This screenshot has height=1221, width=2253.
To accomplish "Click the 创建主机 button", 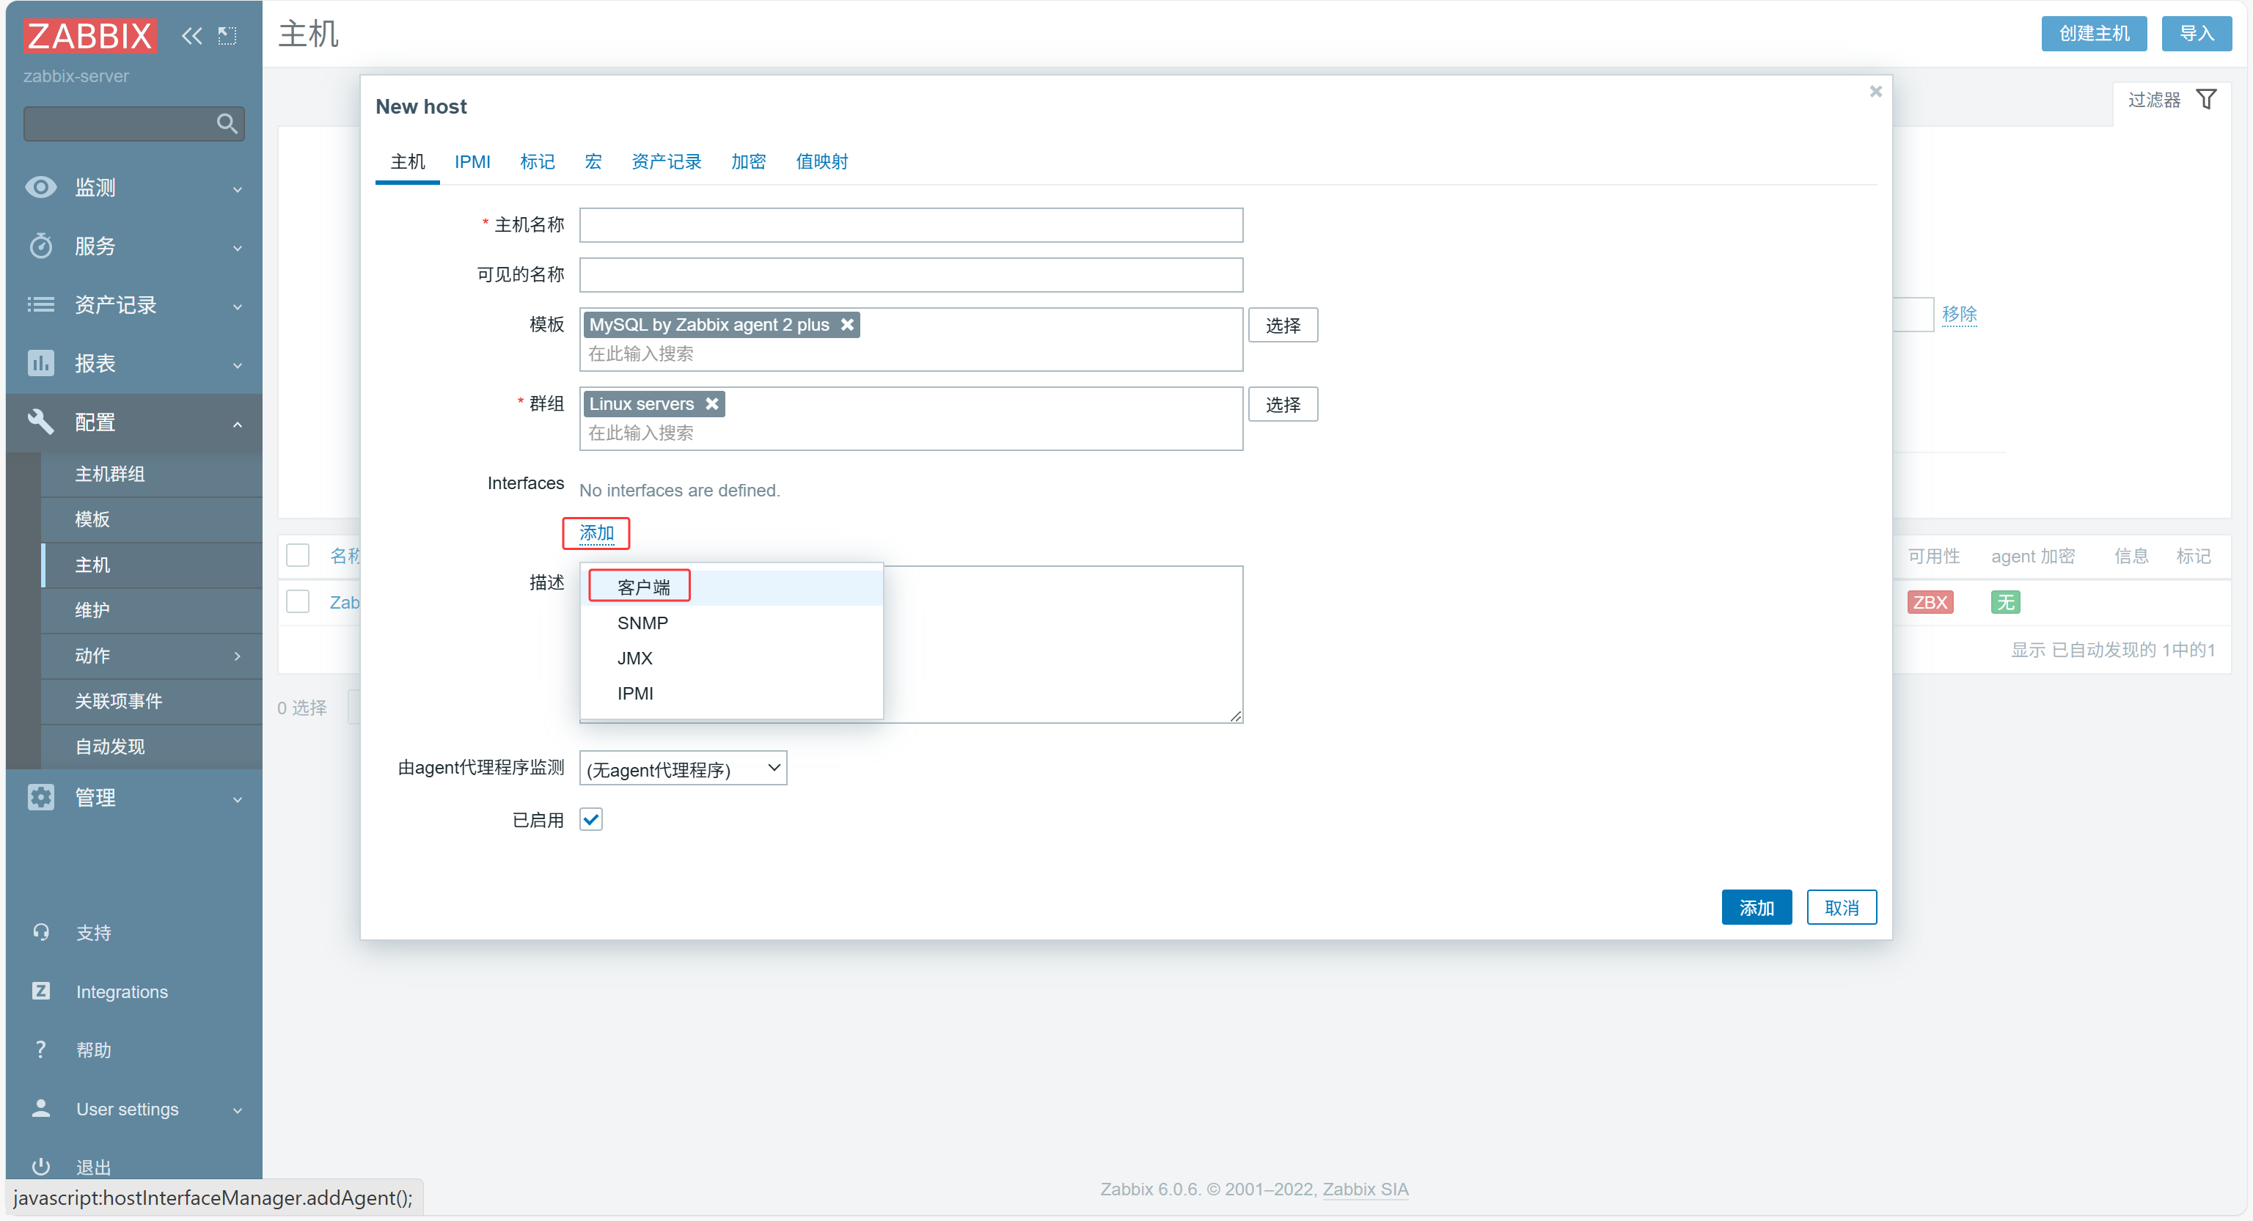I will click(2094, 33).
